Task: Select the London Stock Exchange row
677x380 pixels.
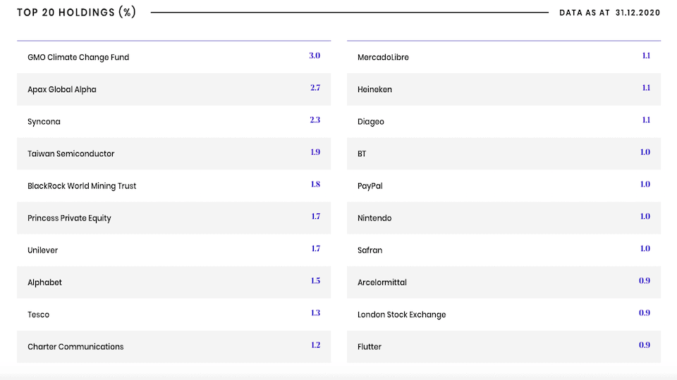Action: pos(401,315)
